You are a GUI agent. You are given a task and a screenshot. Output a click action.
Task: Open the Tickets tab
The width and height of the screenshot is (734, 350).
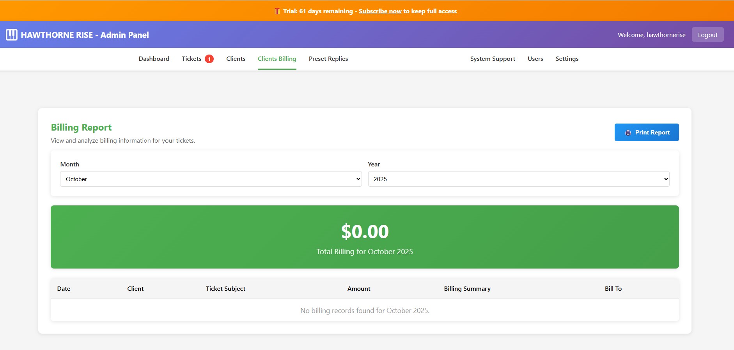[x=191, y=59]
